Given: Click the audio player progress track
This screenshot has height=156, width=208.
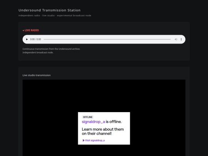Looking at the screenshot, I should tap(107, 39).
